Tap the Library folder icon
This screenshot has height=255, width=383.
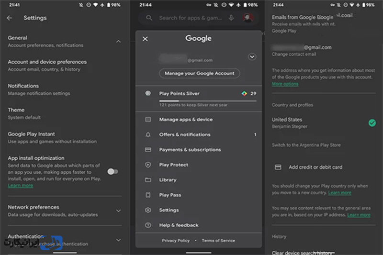[x=148, y=180]
